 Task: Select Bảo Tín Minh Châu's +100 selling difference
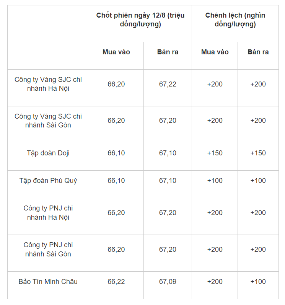pos(258,285)
